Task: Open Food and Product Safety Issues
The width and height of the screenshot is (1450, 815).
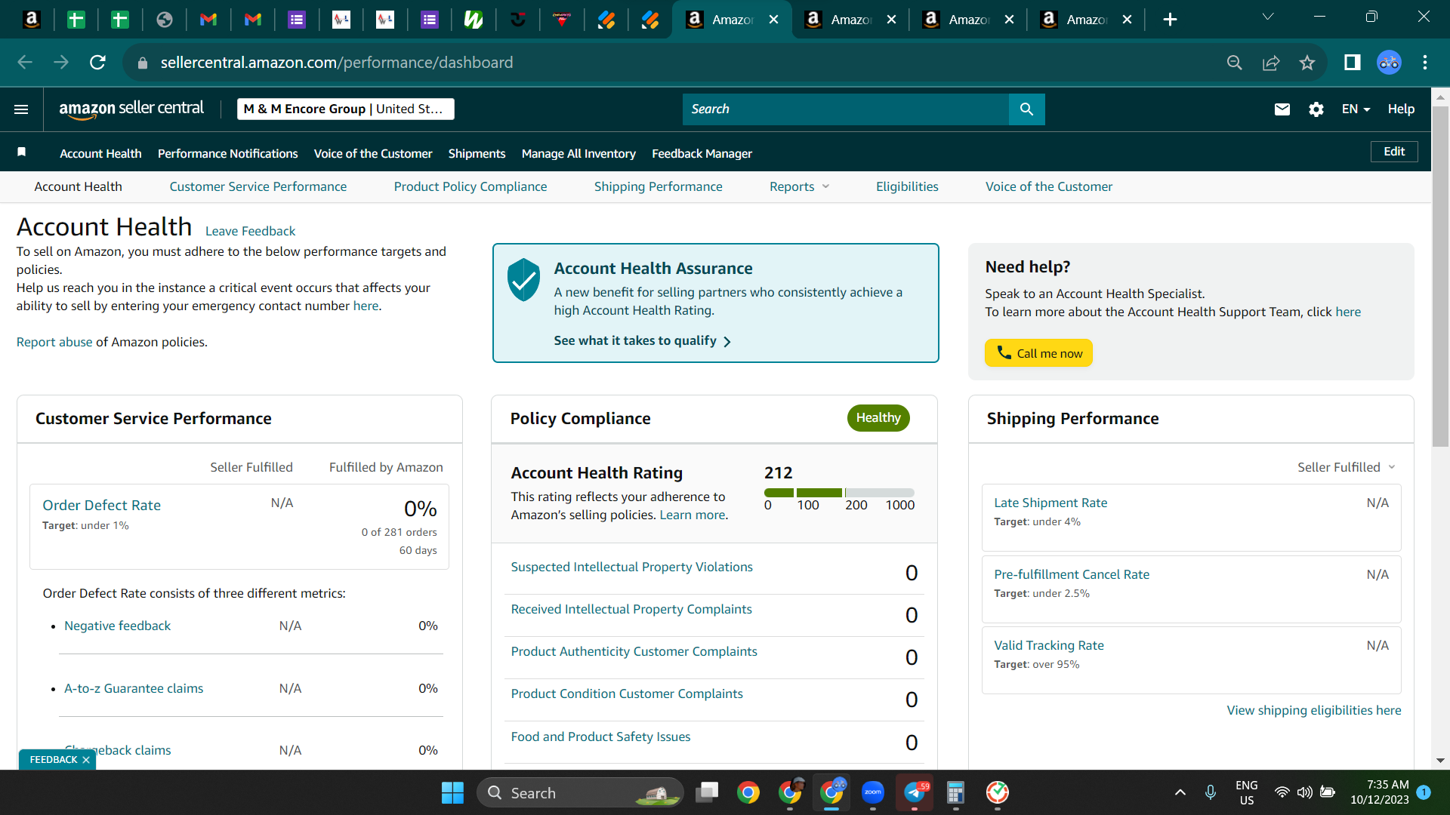Action: pyautogui.click(x=600, y=737)
